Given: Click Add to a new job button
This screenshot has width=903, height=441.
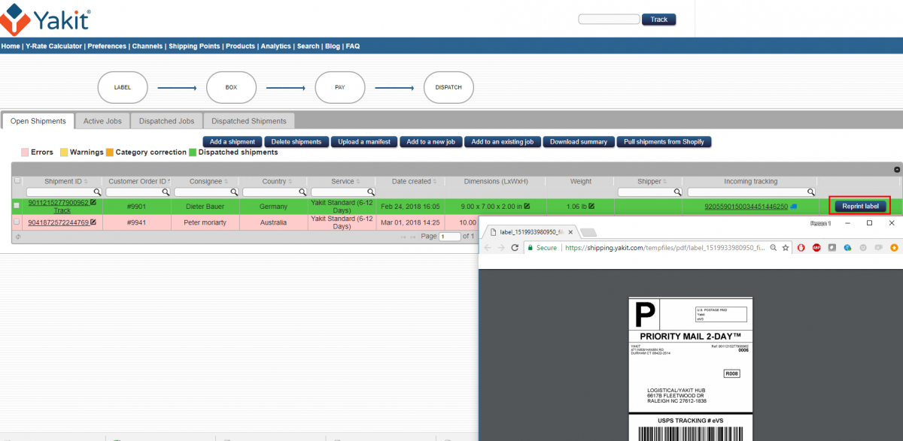Looking at the screenshot, I should (x=430, y=141).
